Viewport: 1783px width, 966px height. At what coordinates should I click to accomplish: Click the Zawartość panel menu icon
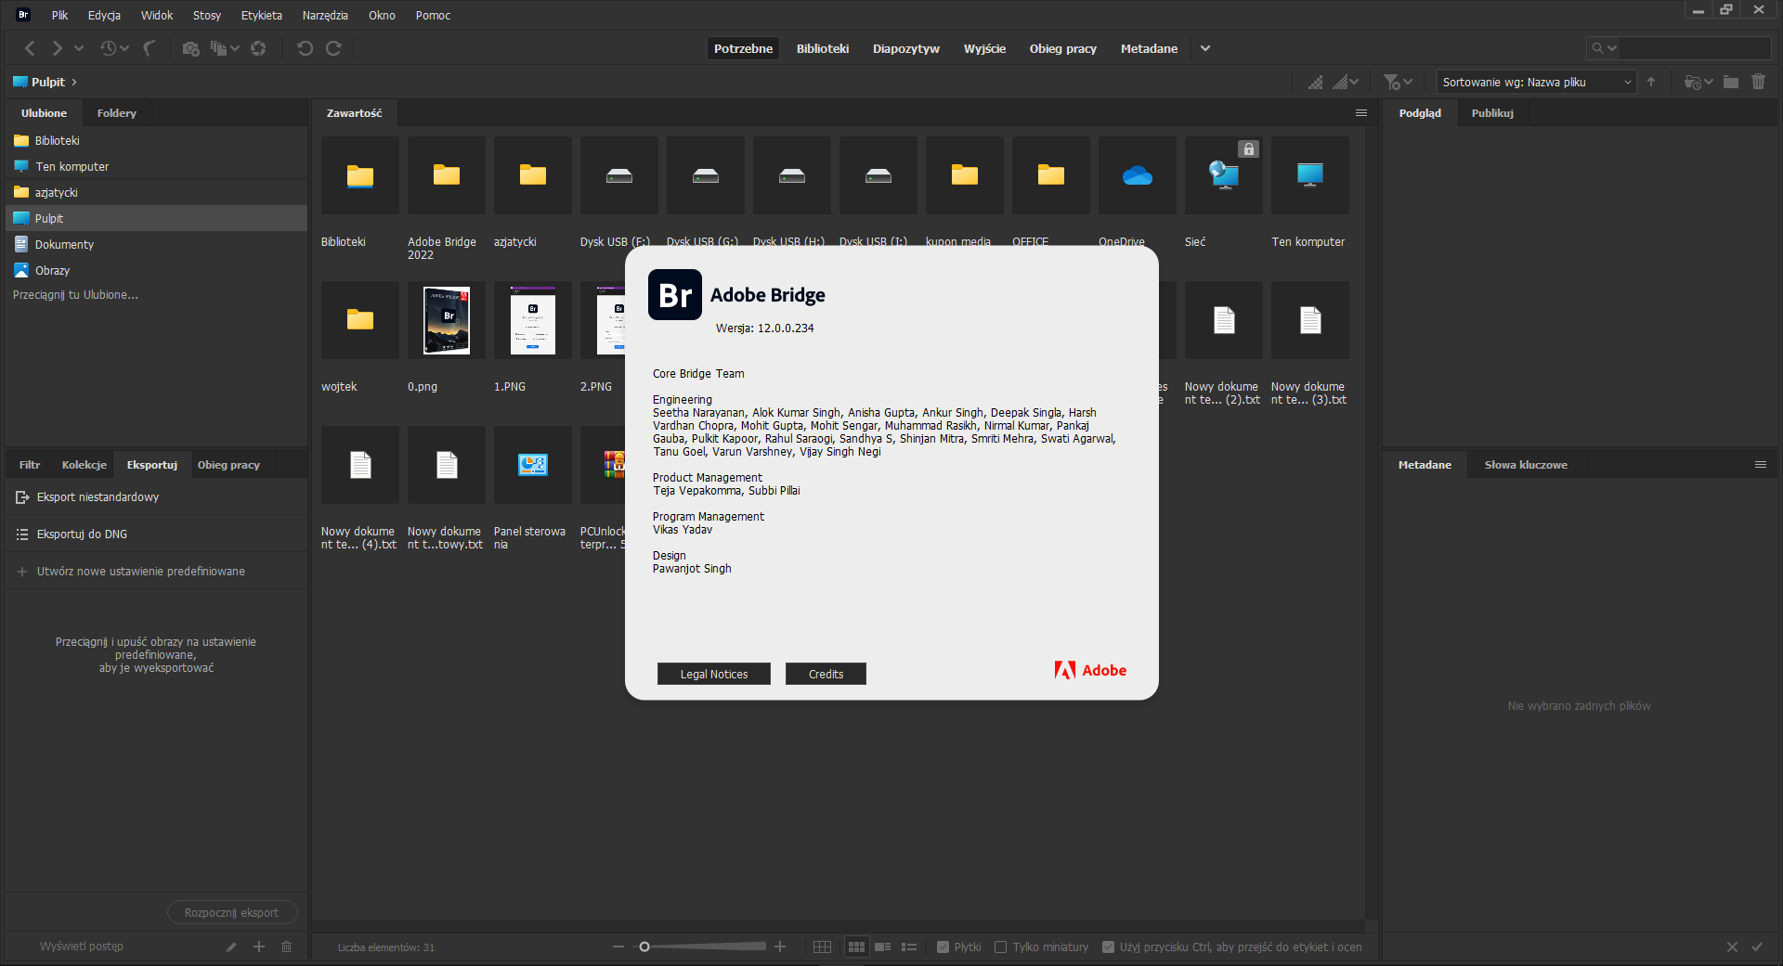coord(1361,113)
